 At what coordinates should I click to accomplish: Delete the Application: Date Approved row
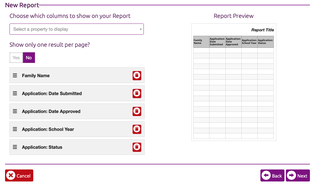(137, 111)
